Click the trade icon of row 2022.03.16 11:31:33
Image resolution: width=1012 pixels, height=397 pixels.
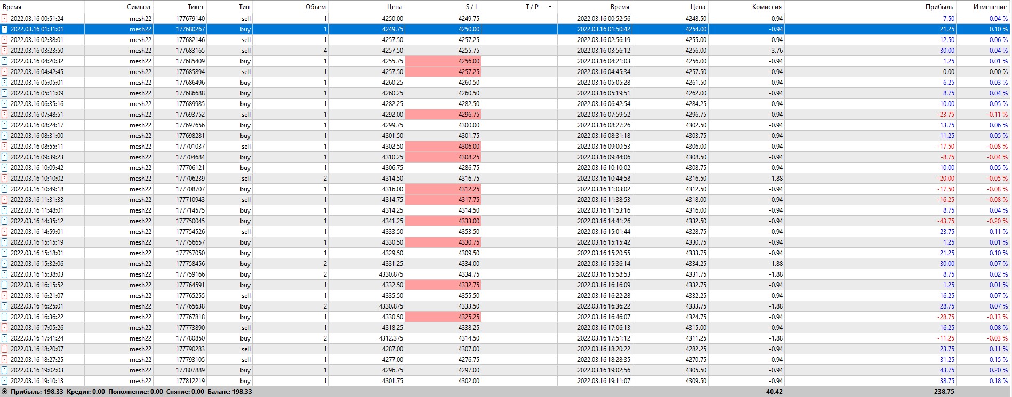(5, 200)
